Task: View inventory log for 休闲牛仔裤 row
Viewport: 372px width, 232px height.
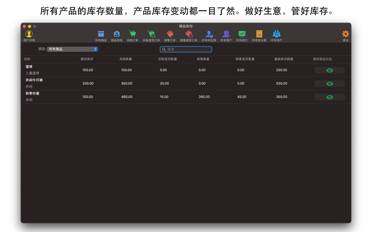Action: (x=330, y=84)
